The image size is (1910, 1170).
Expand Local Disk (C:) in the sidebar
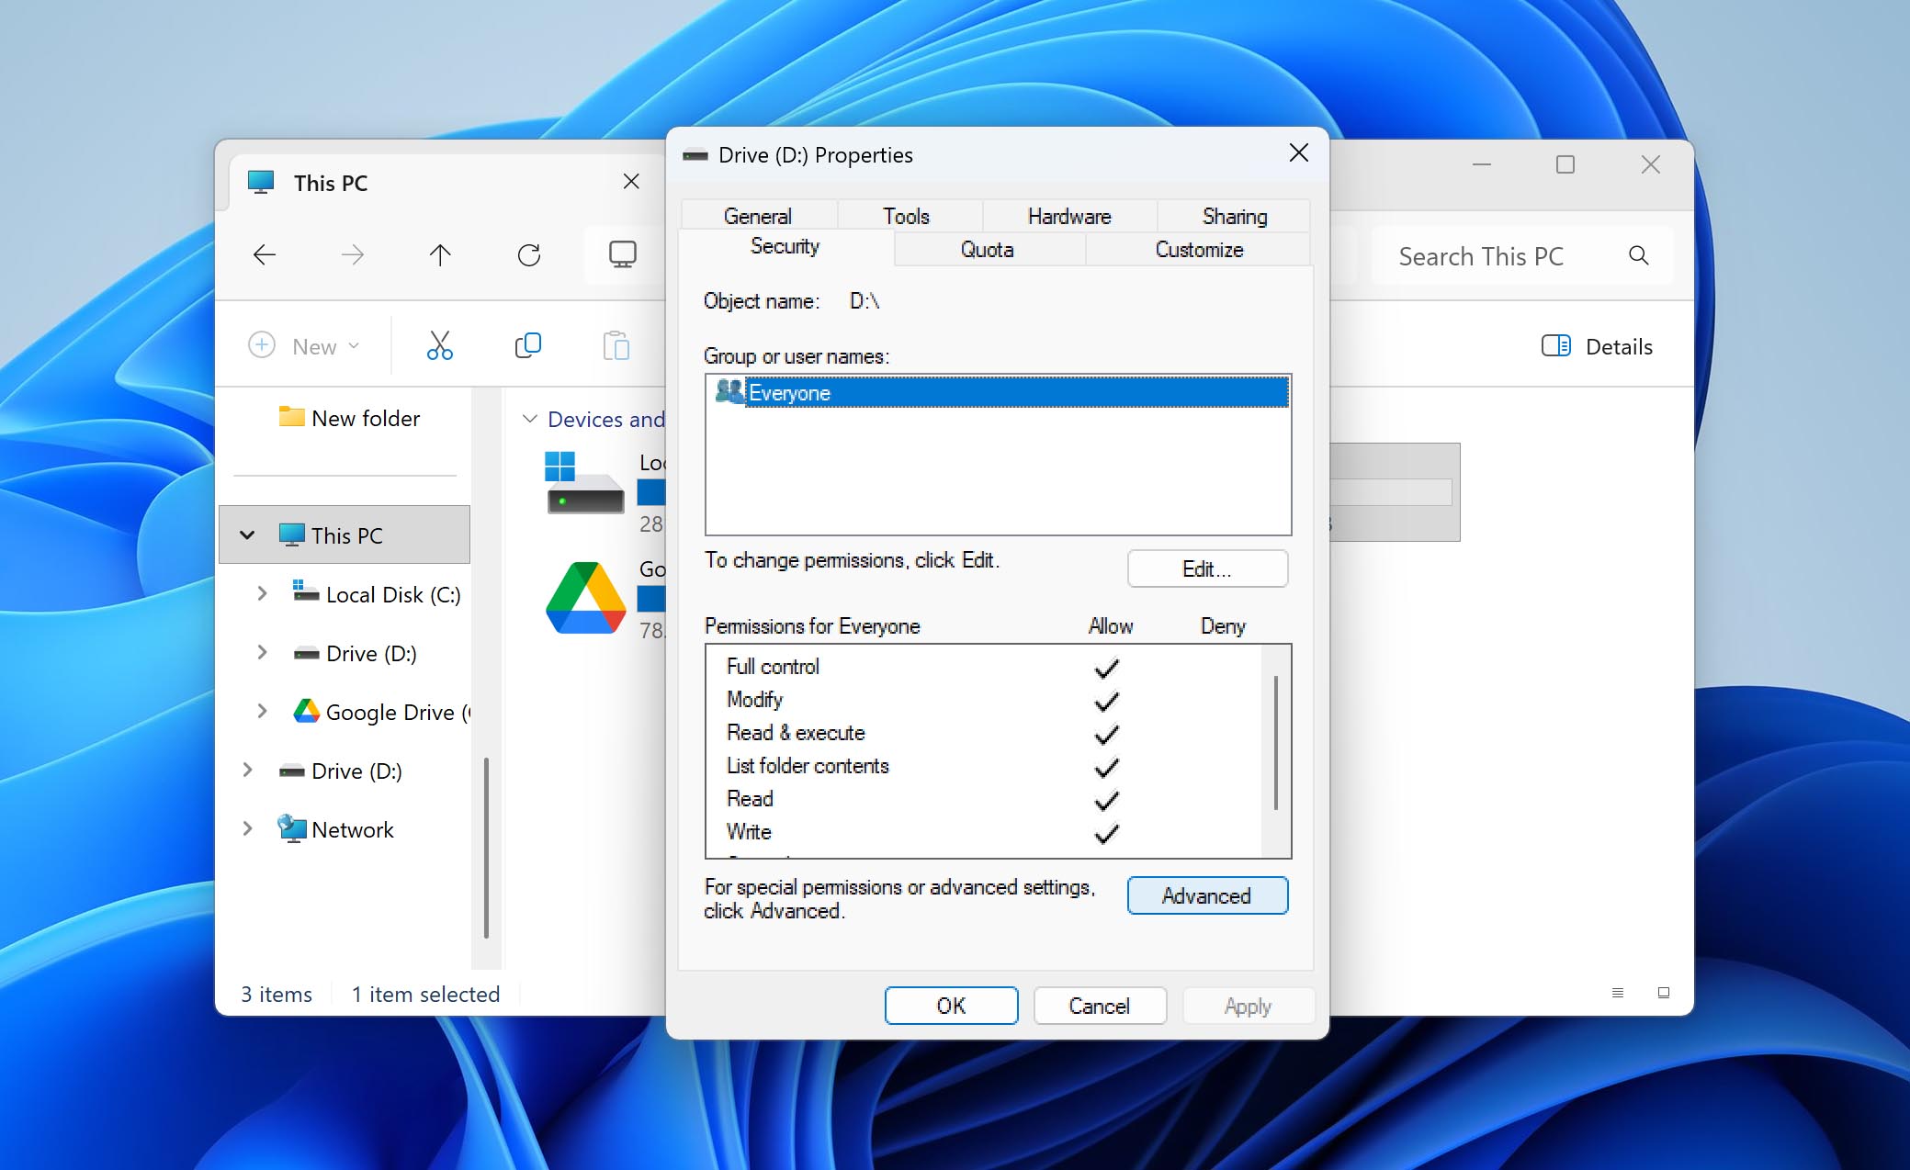[x=263, y=594]
